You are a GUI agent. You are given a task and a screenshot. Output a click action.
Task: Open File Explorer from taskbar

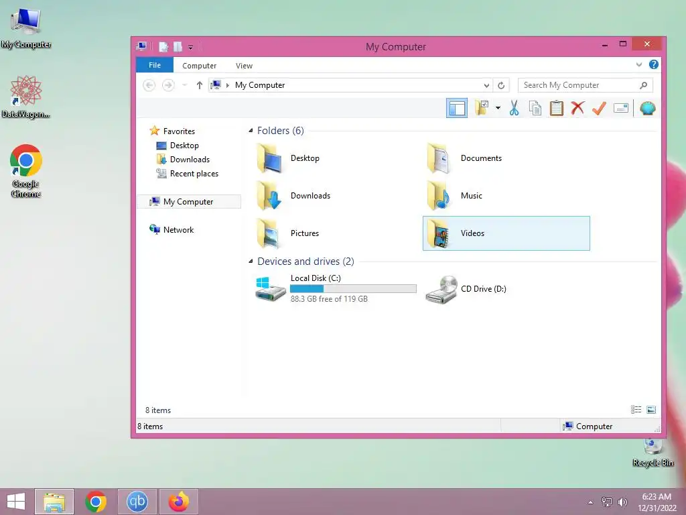click(54, 502)
